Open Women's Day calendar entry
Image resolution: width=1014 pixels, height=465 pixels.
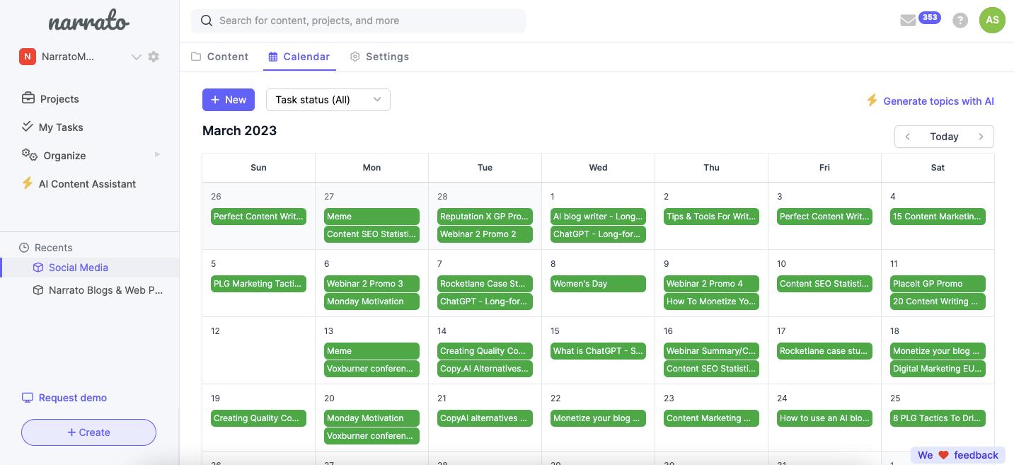(598, 284)
